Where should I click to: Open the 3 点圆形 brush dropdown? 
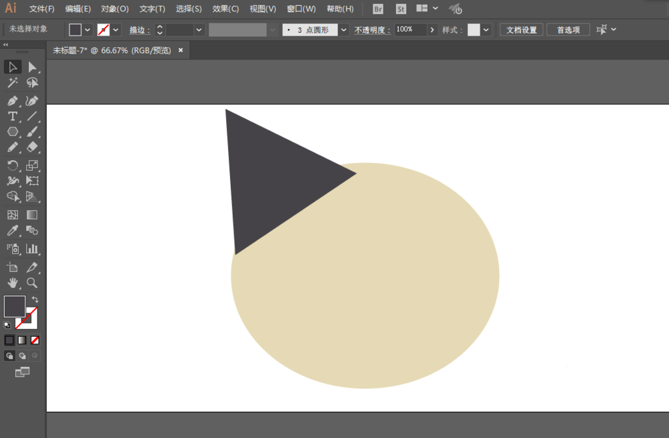[343, 30]
